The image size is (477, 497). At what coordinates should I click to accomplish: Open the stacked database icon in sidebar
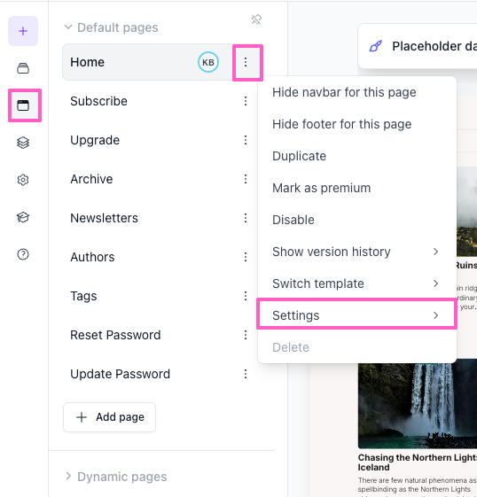[23, 68]
